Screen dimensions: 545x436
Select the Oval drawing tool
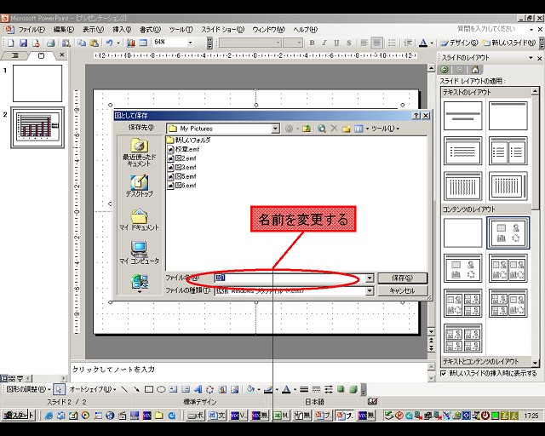point(161,389)
